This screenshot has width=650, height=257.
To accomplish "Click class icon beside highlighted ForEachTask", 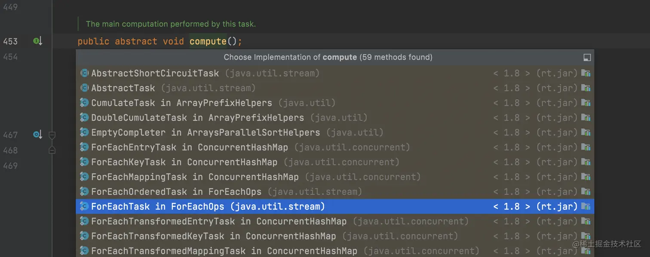I will [84, 207].
